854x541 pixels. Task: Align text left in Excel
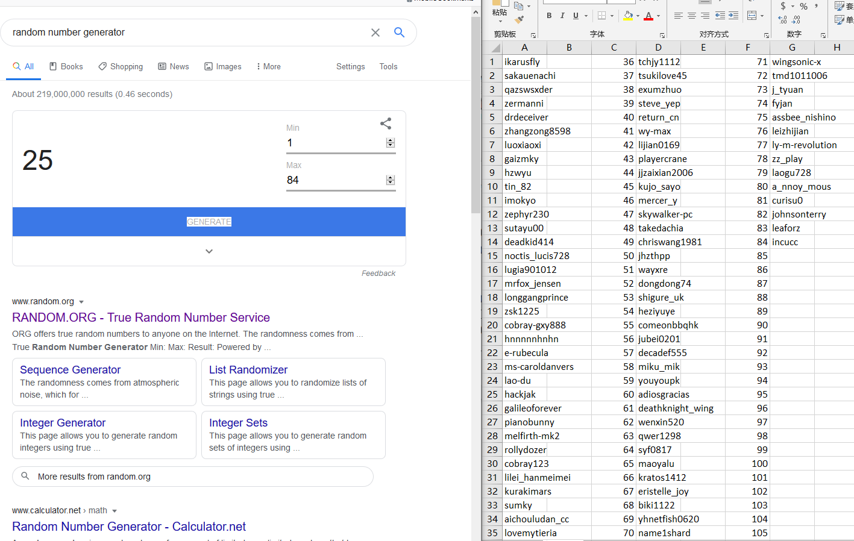coord(679,16)
